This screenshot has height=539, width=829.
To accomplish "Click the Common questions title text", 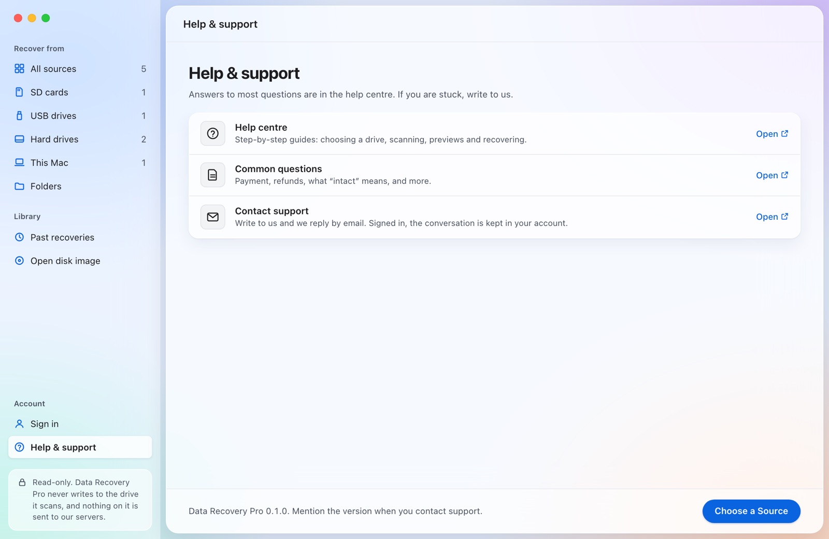I will 278,169.
